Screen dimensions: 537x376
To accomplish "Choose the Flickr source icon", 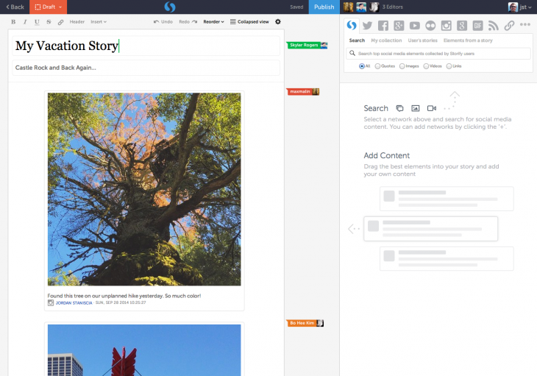I will click(x=430, y=25).
